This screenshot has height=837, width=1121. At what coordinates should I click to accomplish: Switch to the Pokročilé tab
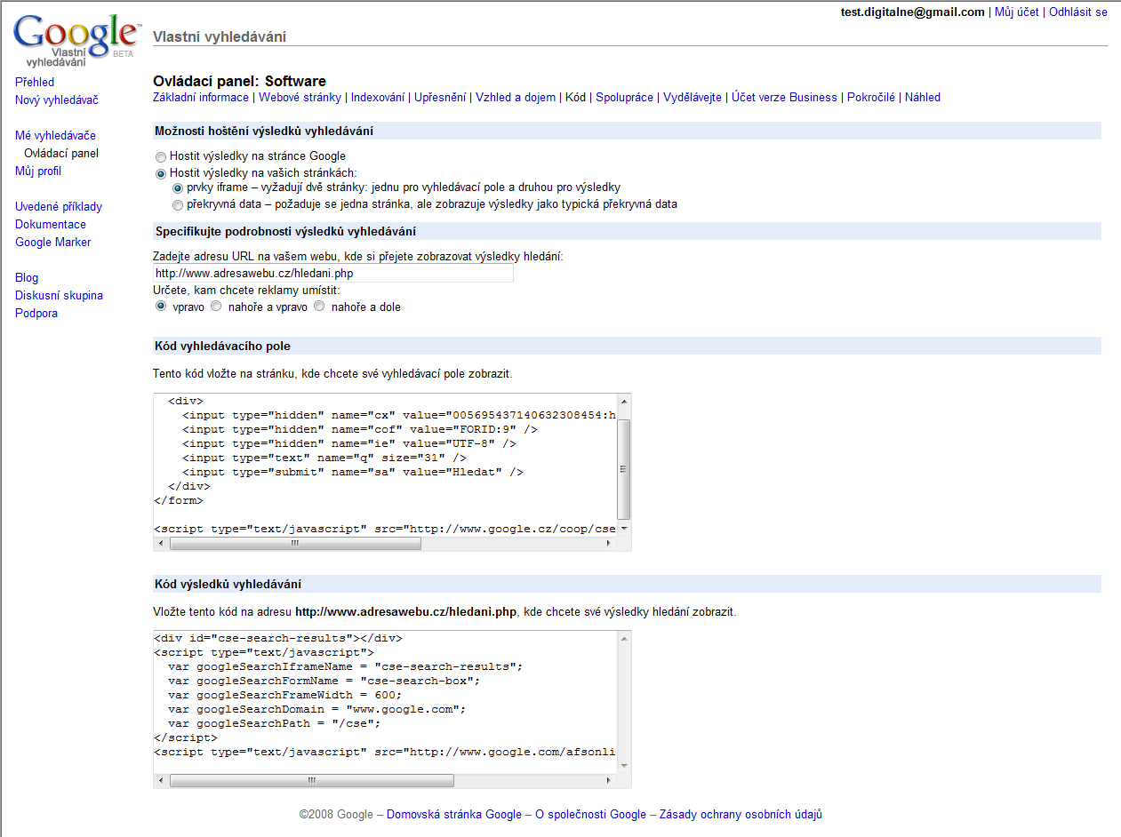click(x=871, y=98)
